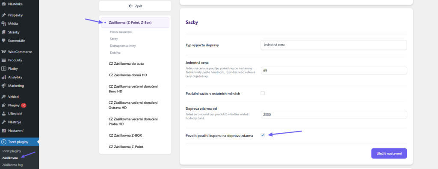Click the Jednotná cena field with 69
Screen dimensions: 438x169
pos(334,71)
